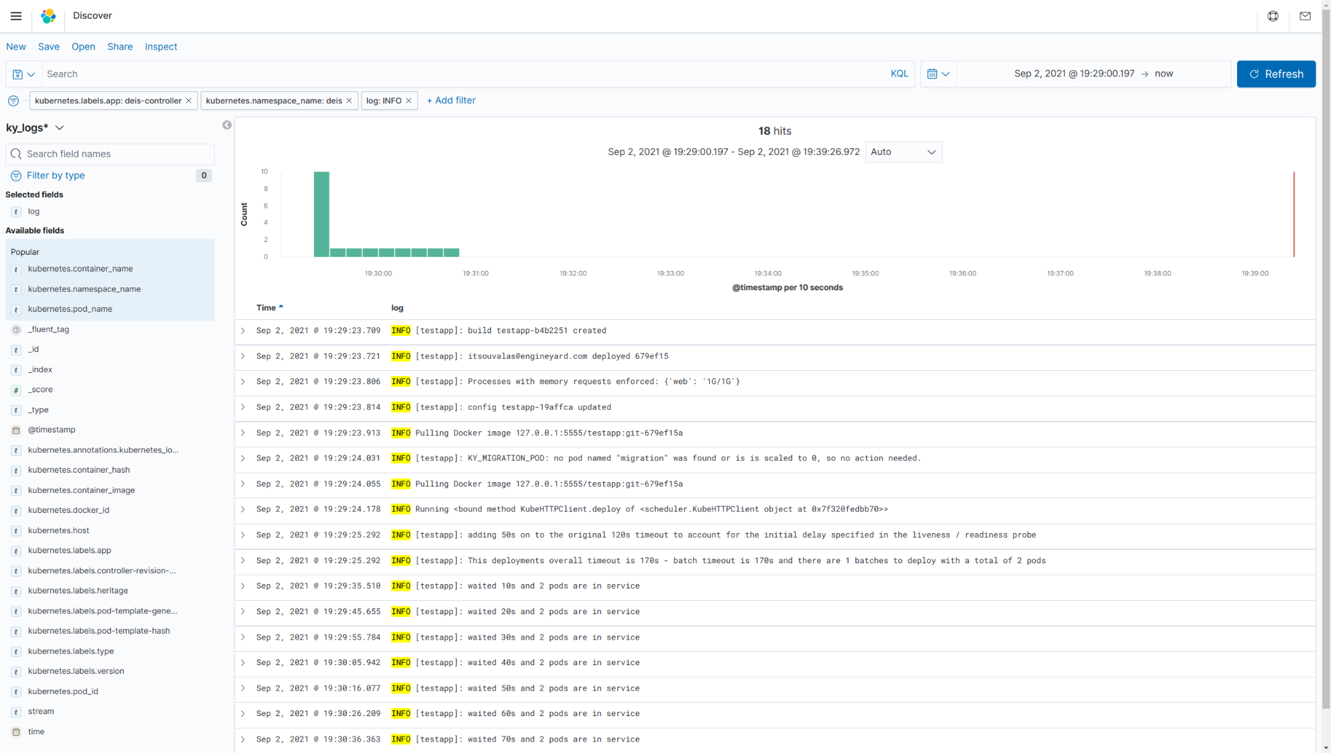The height and width of the screenshot is (753, 1331).
Task: Click the Elastic logo icon
Action: click(x=48, y=16)
